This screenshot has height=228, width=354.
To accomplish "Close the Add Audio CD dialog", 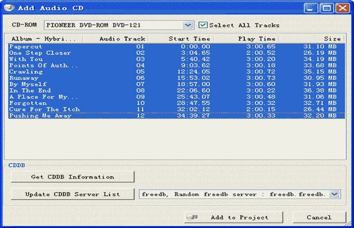I will click(341, 8).
